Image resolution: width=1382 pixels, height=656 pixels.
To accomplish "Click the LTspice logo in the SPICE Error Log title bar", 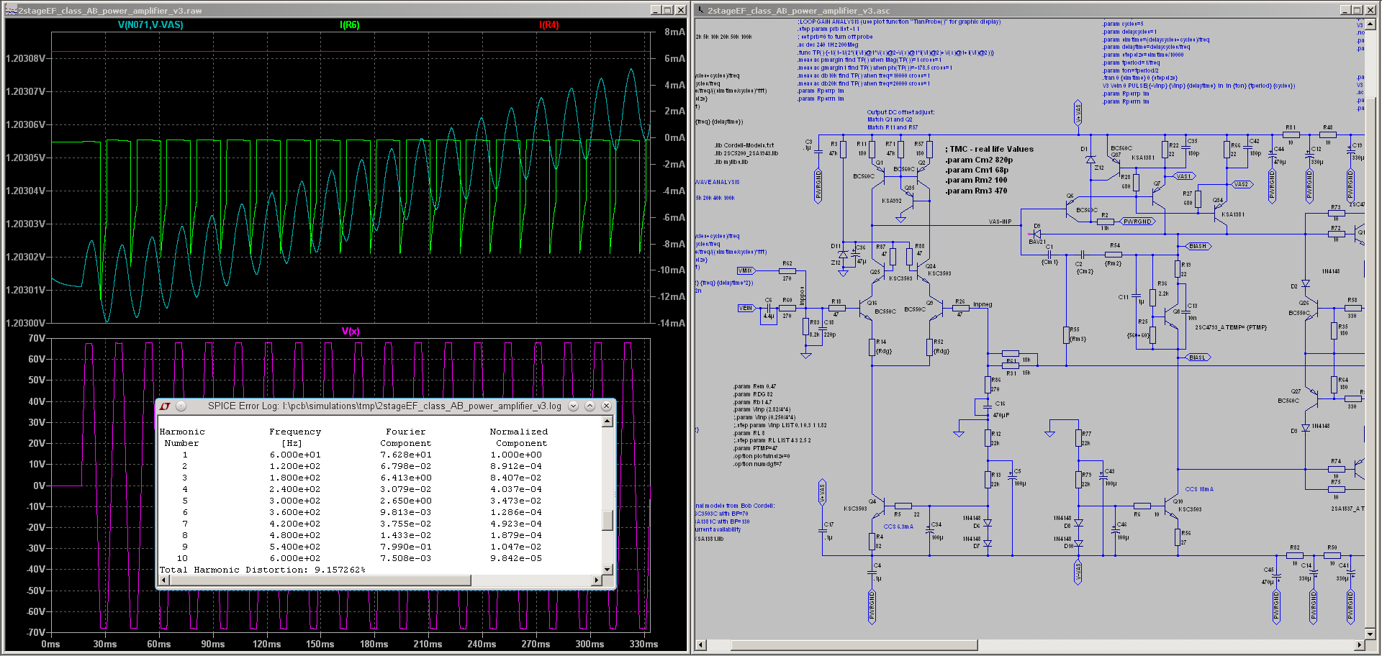I will tap(166, 406).
